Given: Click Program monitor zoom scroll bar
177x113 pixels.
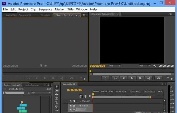Looking at the screenshot, I should click(132, 74).
